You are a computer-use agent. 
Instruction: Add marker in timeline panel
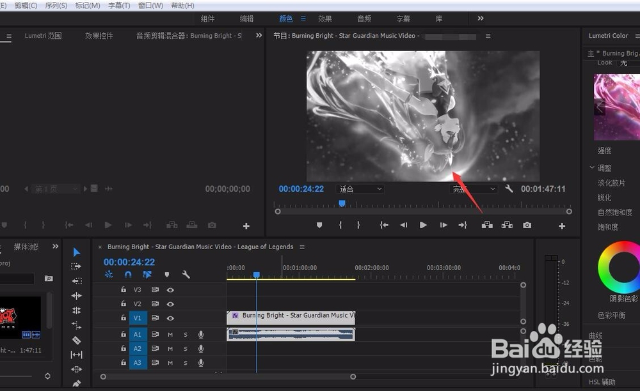click(167, 275)
